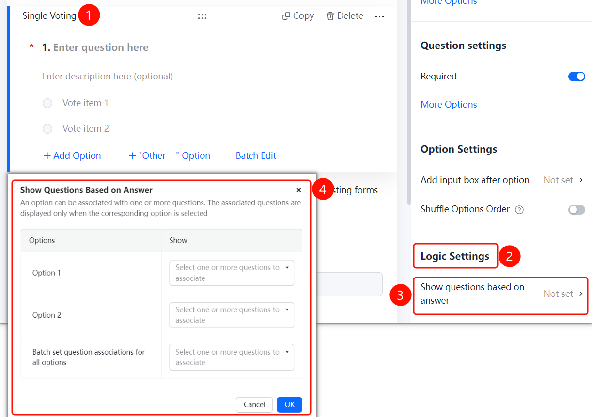
Task: Open More Options under Question settings
Action: [x=449, y=104]
